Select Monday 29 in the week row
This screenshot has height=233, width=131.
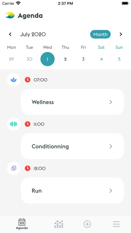point(11,59)
